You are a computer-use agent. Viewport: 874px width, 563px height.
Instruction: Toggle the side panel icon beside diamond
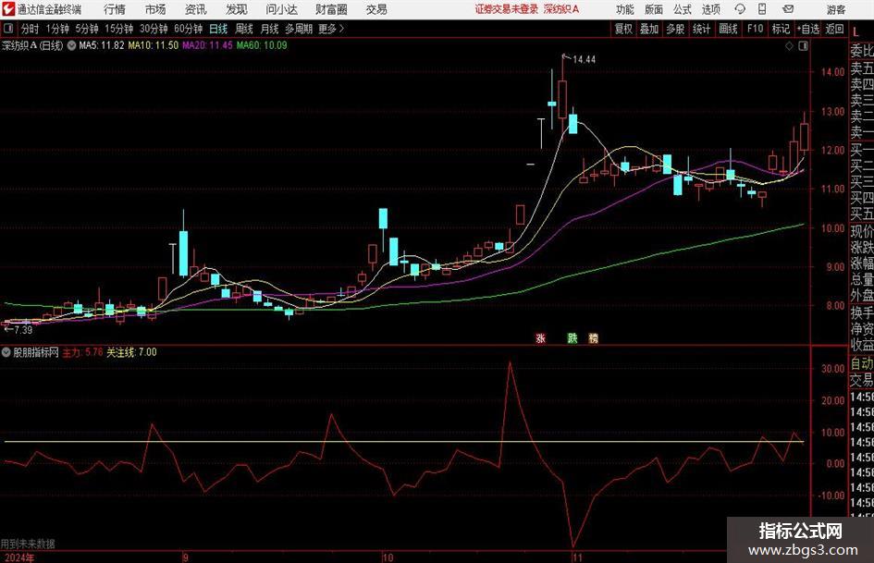pos(803,46)
